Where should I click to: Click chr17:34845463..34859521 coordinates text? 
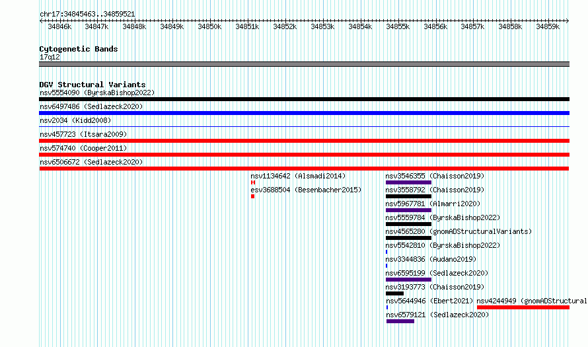tap(87, 14)
